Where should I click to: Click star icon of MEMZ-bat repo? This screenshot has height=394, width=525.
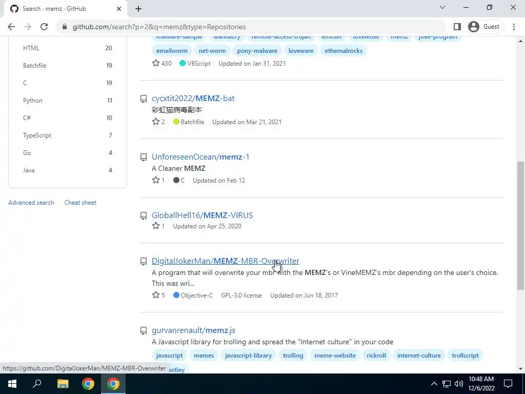pos(156,122)
